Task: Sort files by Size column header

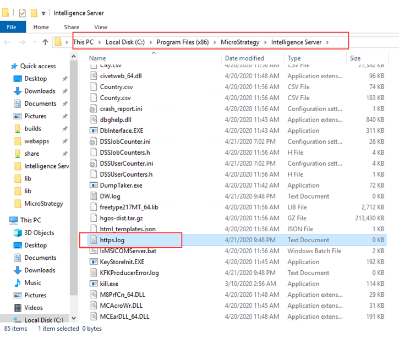Action: (x=356, y=58)
